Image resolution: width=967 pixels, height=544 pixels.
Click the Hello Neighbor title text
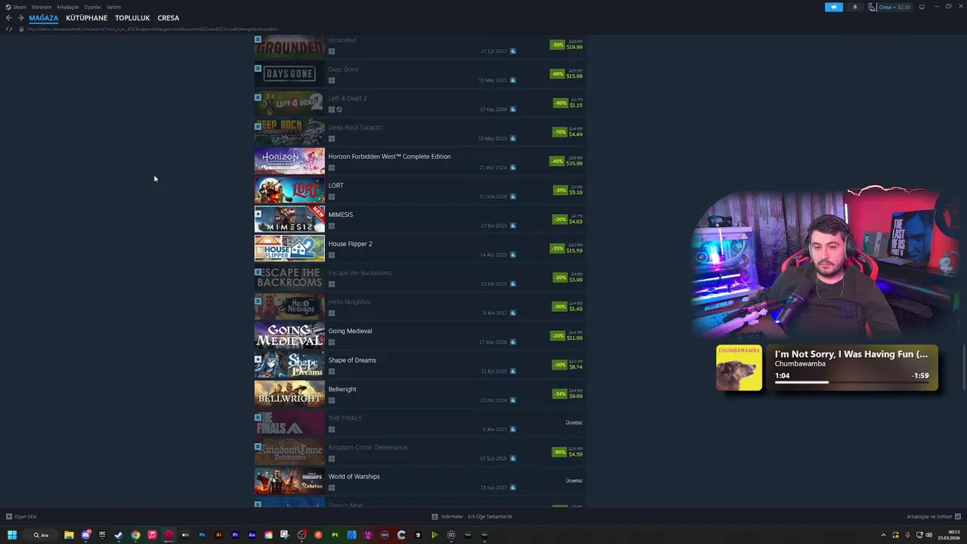tap(349, 302)
